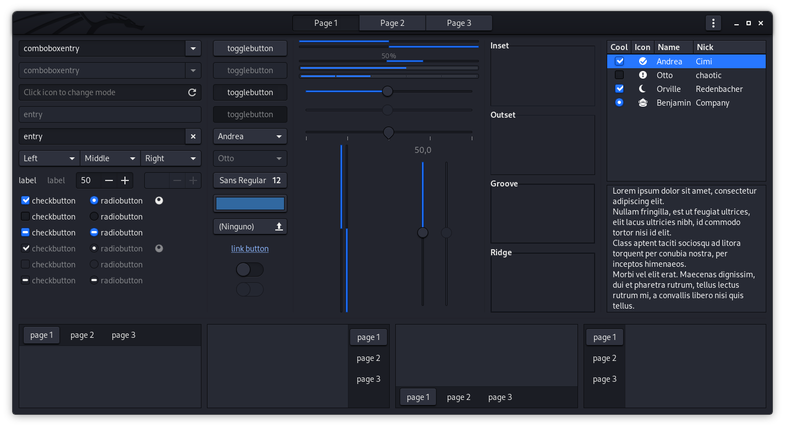Screen dimensions: 785x428
Task: Open the Andrea combo box
Action: pyautogui.click(x=250, y=136)
